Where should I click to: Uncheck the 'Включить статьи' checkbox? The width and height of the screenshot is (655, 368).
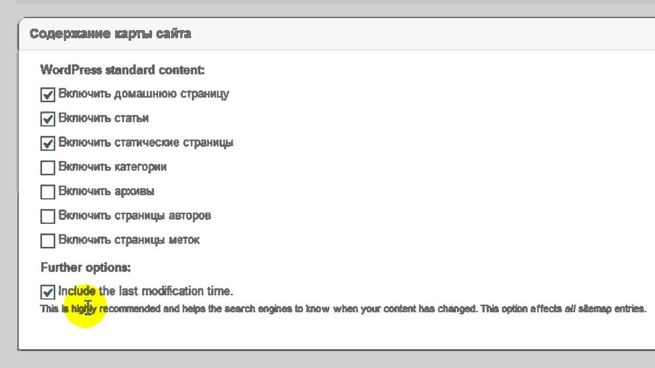(48, 119)
